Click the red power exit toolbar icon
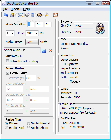Image resolution: width=111 pixels, height=140 pixels. point(55,15)
